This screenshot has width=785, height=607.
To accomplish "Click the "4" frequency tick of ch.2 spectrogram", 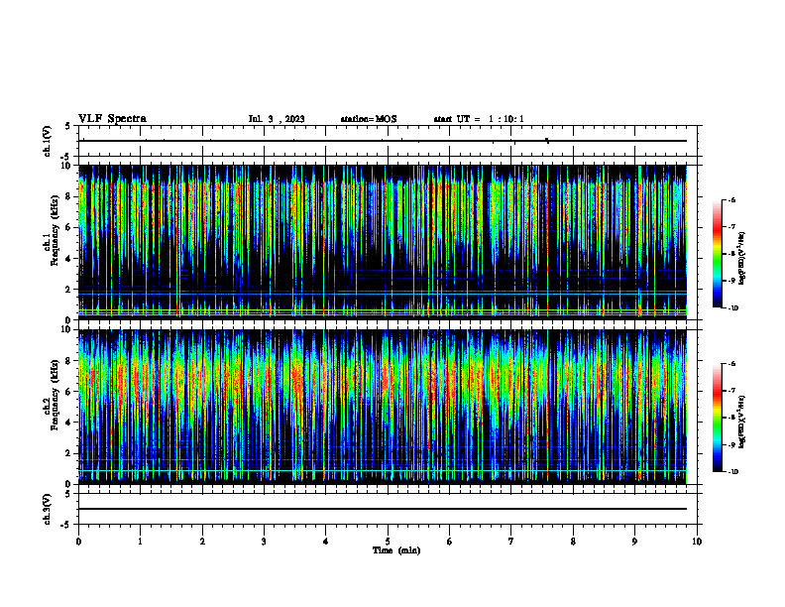I will tap(69, 423).
